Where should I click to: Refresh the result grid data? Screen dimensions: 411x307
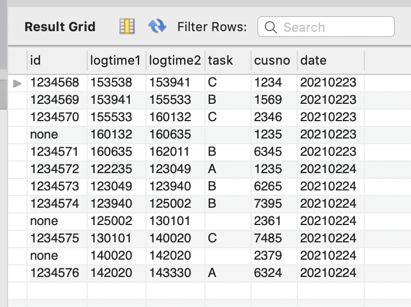tap(157, 26)
